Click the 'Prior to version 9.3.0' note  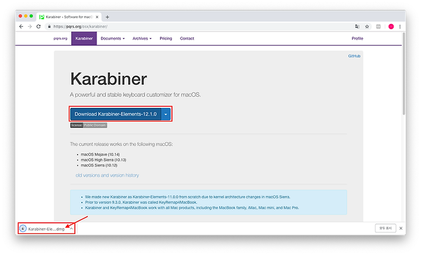click(141, 202)
